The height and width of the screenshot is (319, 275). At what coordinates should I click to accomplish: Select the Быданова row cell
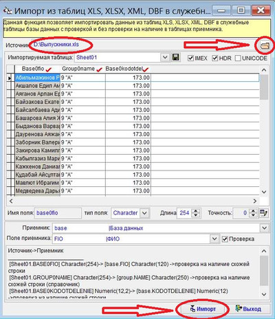tap(37, 126)
